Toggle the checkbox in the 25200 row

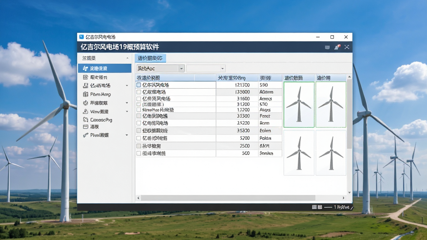[138, 123]
